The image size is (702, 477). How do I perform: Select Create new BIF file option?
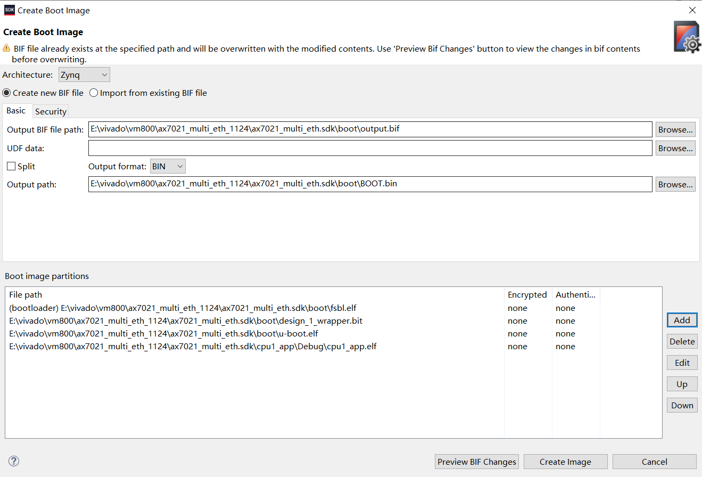pyautogui.click(x=43, y=93)
